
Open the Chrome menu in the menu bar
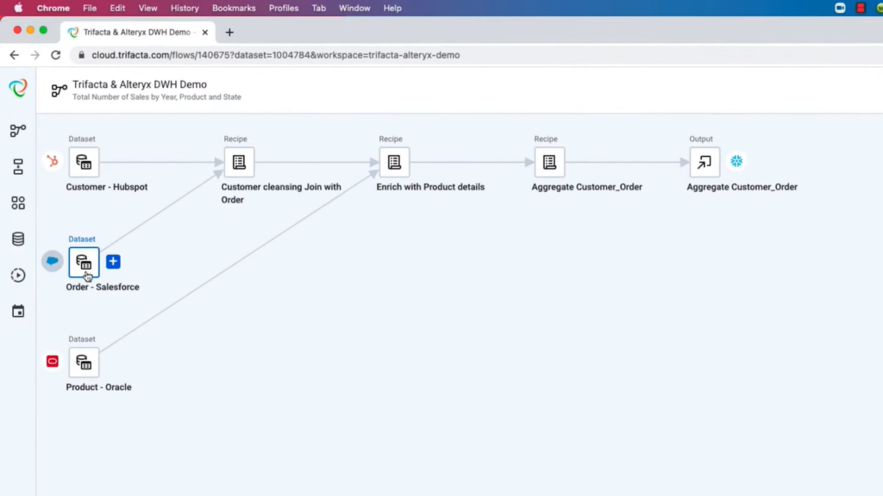tap(53, 8)
